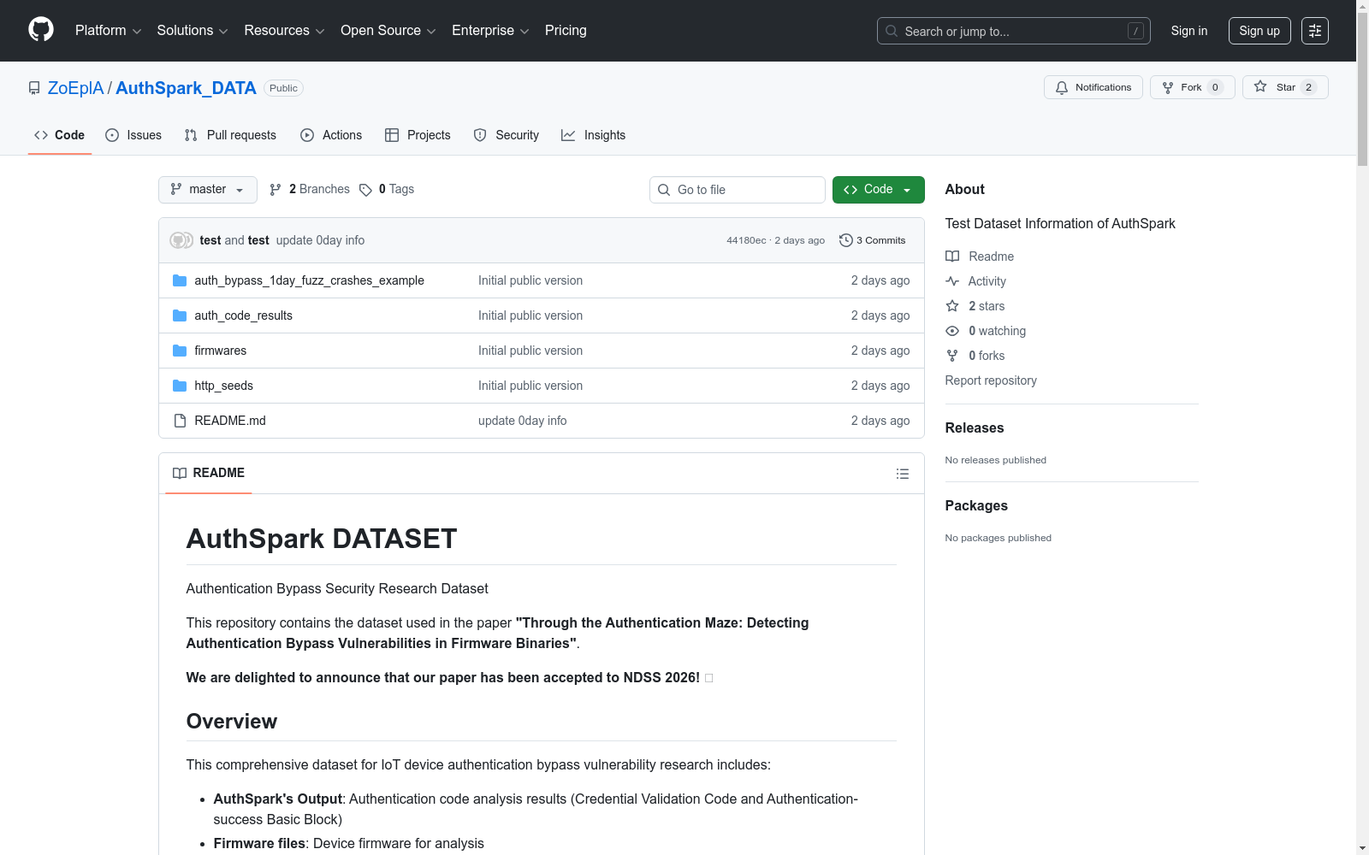The height and width of the screenshot is (855, 1369).
Task: Open the Packages heading link
Action: click(x=976, y=505)
